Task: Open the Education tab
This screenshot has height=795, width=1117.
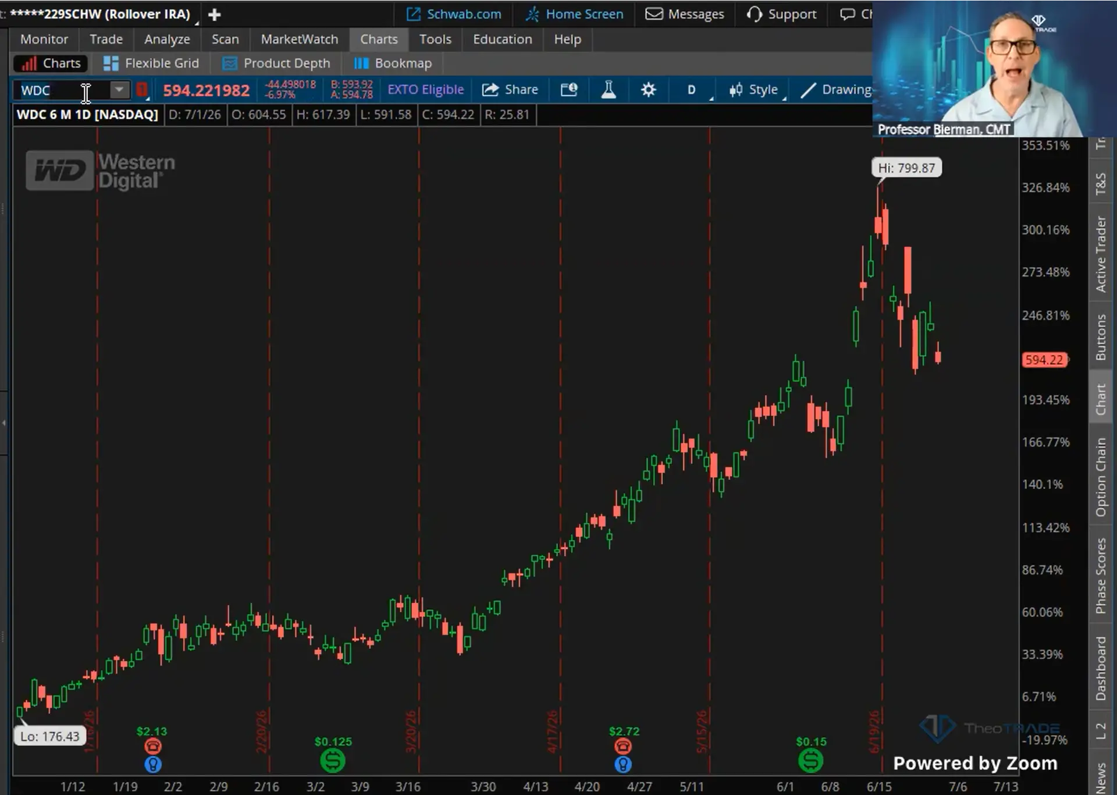Action: click(x=503, y=39)
